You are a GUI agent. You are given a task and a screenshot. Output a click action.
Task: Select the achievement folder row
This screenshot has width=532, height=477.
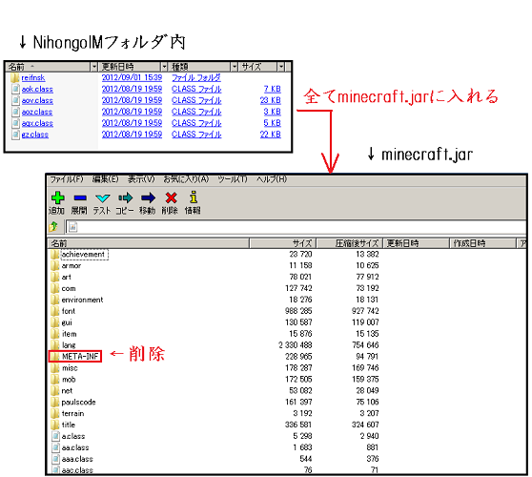click(x=83, y=255)
